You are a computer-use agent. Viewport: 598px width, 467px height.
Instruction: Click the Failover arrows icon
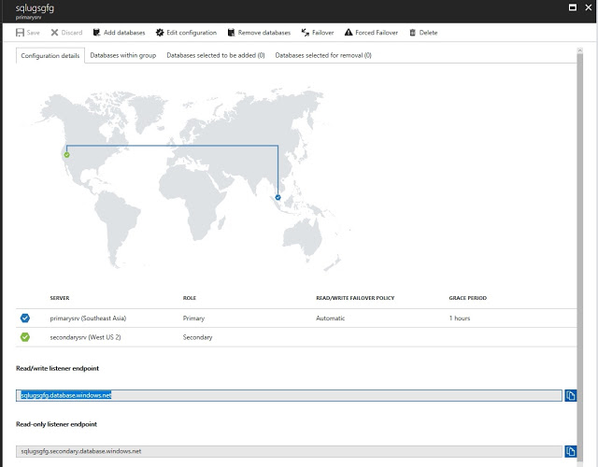(306, 33)
